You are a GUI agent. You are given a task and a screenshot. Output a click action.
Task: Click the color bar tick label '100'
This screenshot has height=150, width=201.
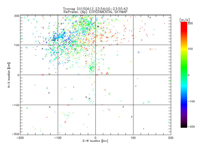tap(190, 49)
